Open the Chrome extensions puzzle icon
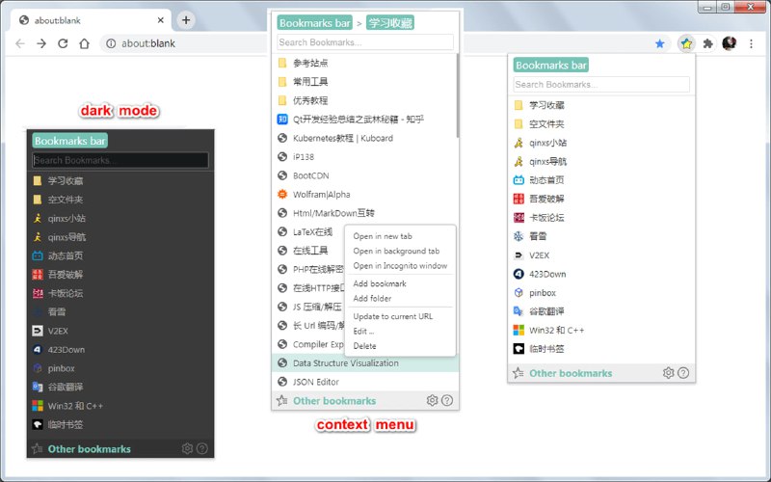Screen dimensions: 771x482 [708, 43]
